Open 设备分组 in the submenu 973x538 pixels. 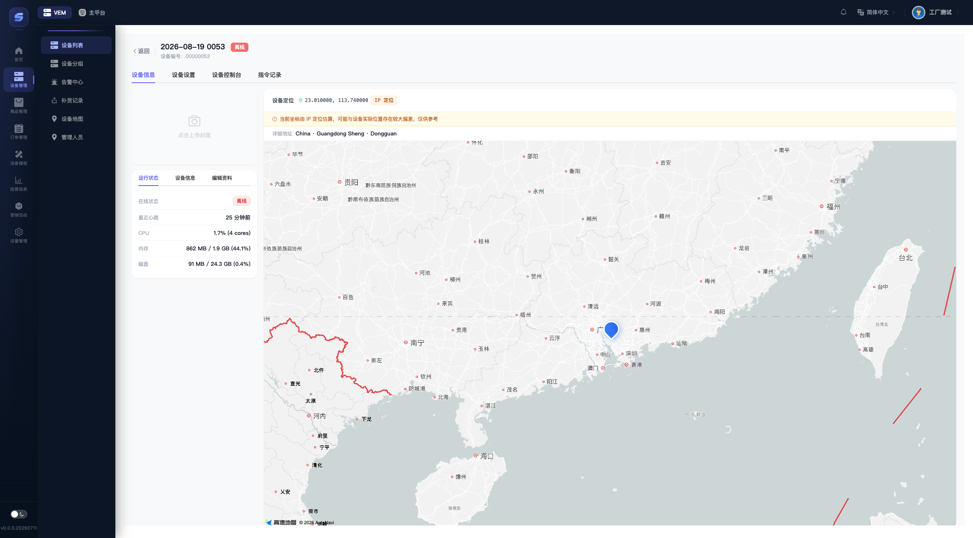[76, 64]
